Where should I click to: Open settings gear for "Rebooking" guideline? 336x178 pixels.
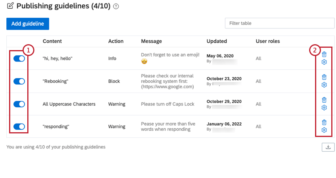(324, 85)
